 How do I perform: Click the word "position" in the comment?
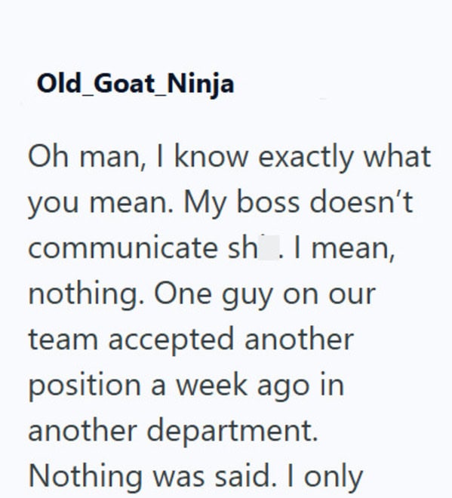85,386
